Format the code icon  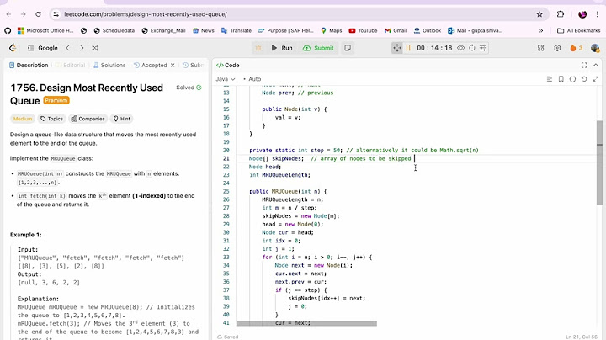(x=549, y=79)
